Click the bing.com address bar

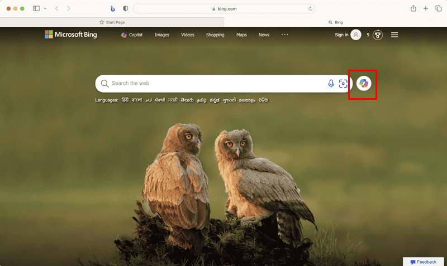coord(224,9)
